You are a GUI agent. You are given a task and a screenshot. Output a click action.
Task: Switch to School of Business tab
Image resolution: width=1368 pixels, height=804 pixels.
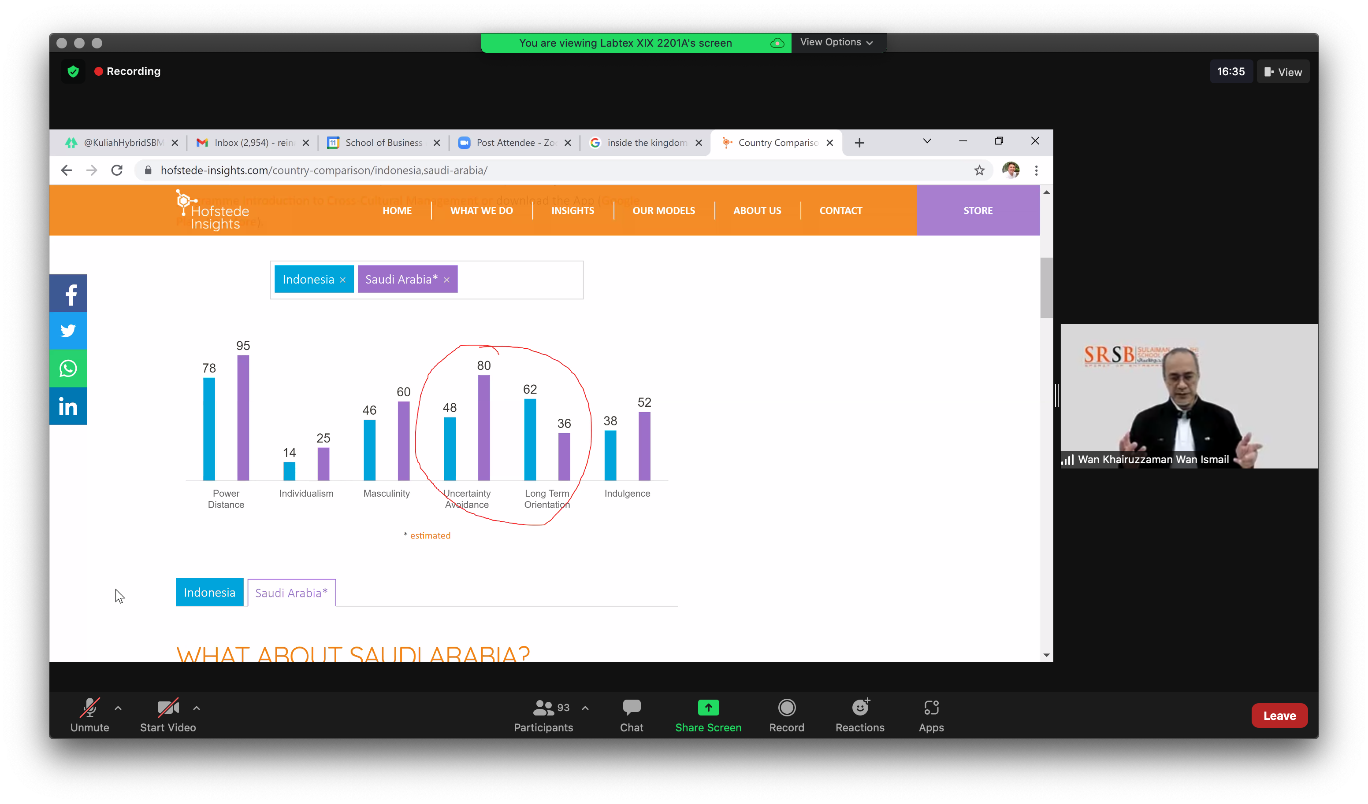coord(383,143)
